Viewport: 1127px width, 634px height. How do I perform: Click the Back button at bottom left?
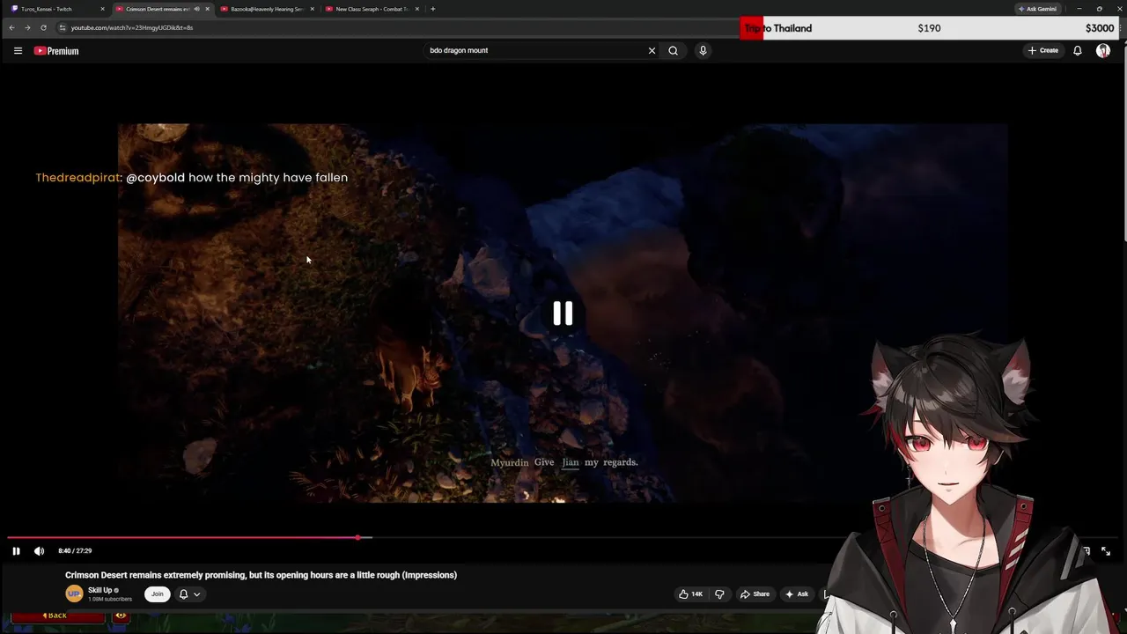57,616
